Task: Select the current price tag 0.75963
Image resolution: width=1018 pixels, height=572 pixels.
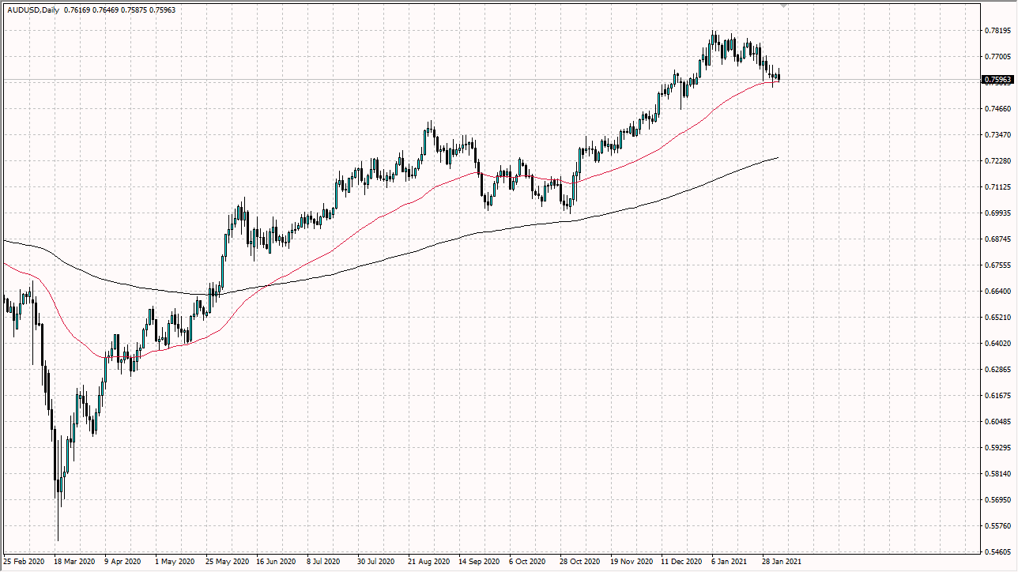Action: (998, 79)
